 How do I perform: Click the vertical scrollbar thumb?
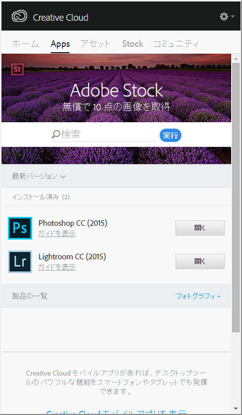(236, 197)
